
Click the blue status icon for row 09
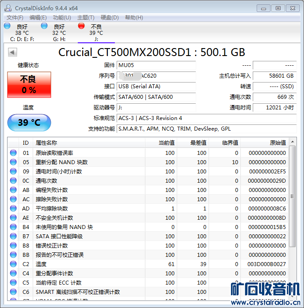[x=13, y=171]
